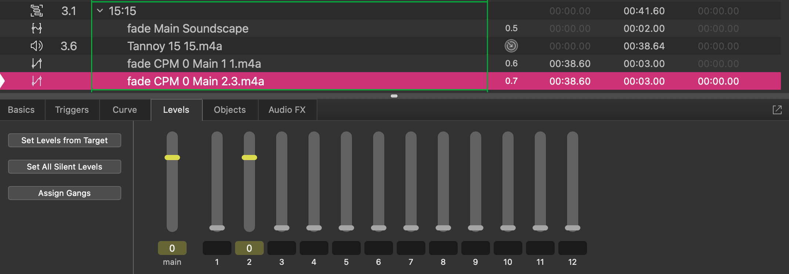This screenshot has width=789, height=274.
Task: Collapse the 15:15 group cue
Action: (100, 11)
